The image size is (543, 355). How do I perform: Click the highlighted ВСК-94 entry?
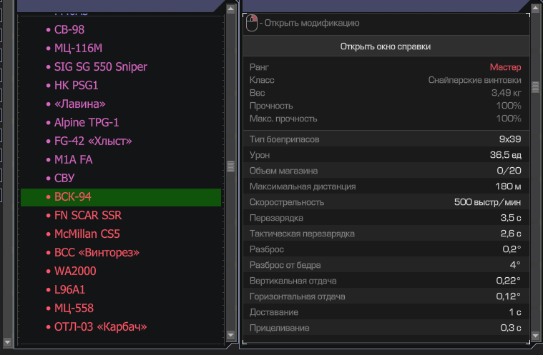121,197
